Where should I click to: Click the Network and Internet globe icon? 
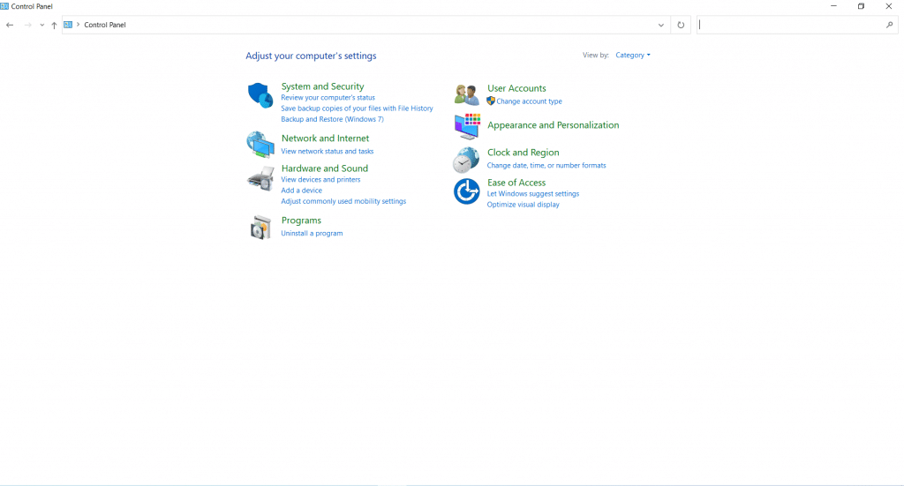coord(260,145)
